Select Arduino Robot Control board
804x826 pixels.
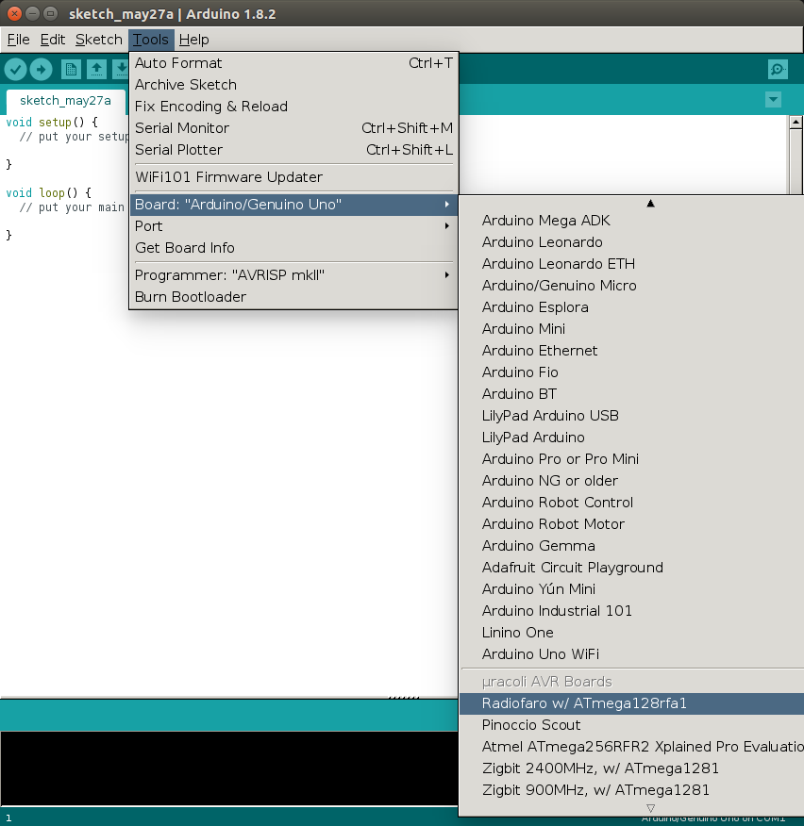coord(631,502)
